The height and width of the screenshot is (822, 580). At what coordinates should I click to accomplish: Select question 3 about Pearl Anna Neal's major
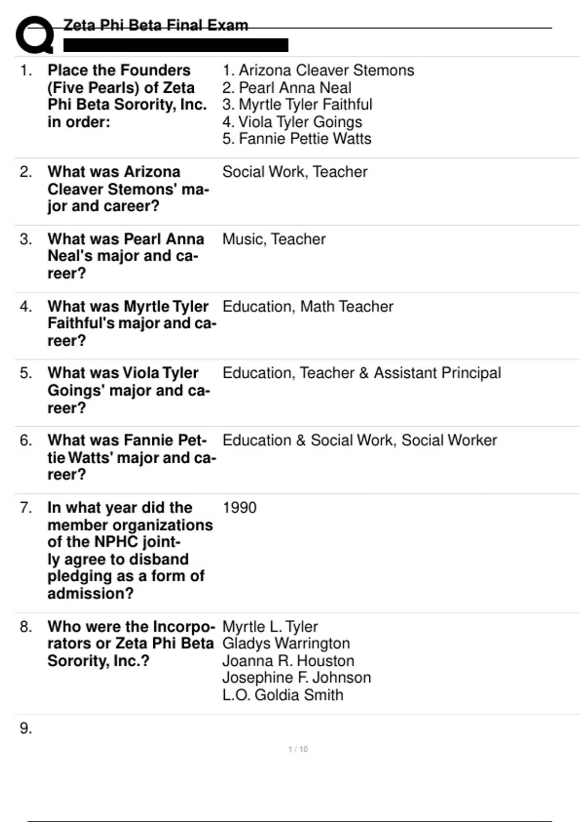pos(126,256)
